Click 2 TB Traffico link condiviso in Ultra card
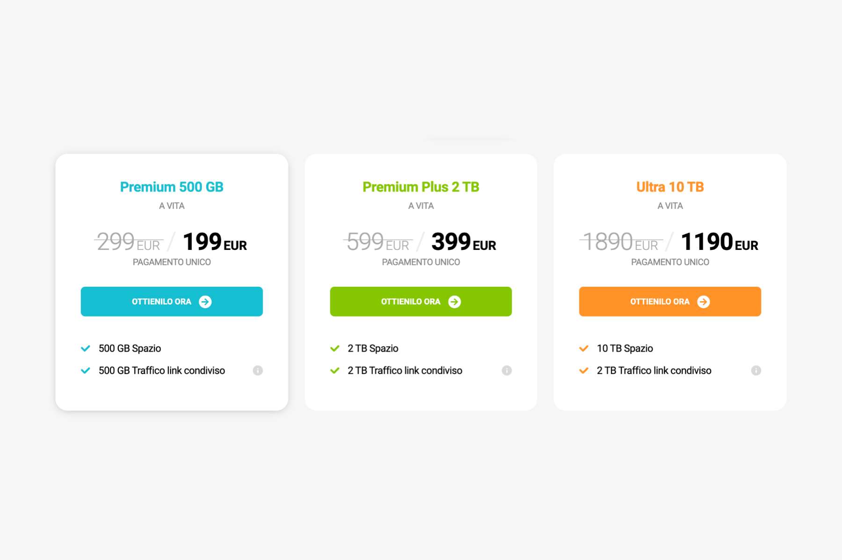842x560 pixels. (654, 370)
